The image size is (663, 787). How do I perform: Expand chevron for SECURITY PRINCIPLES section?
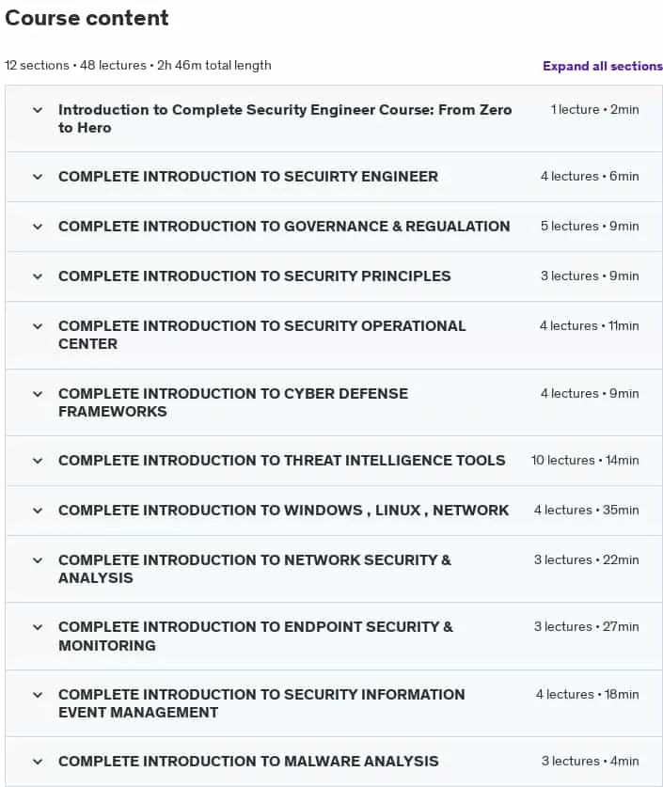pyautogui.click(x=38, y=276)
